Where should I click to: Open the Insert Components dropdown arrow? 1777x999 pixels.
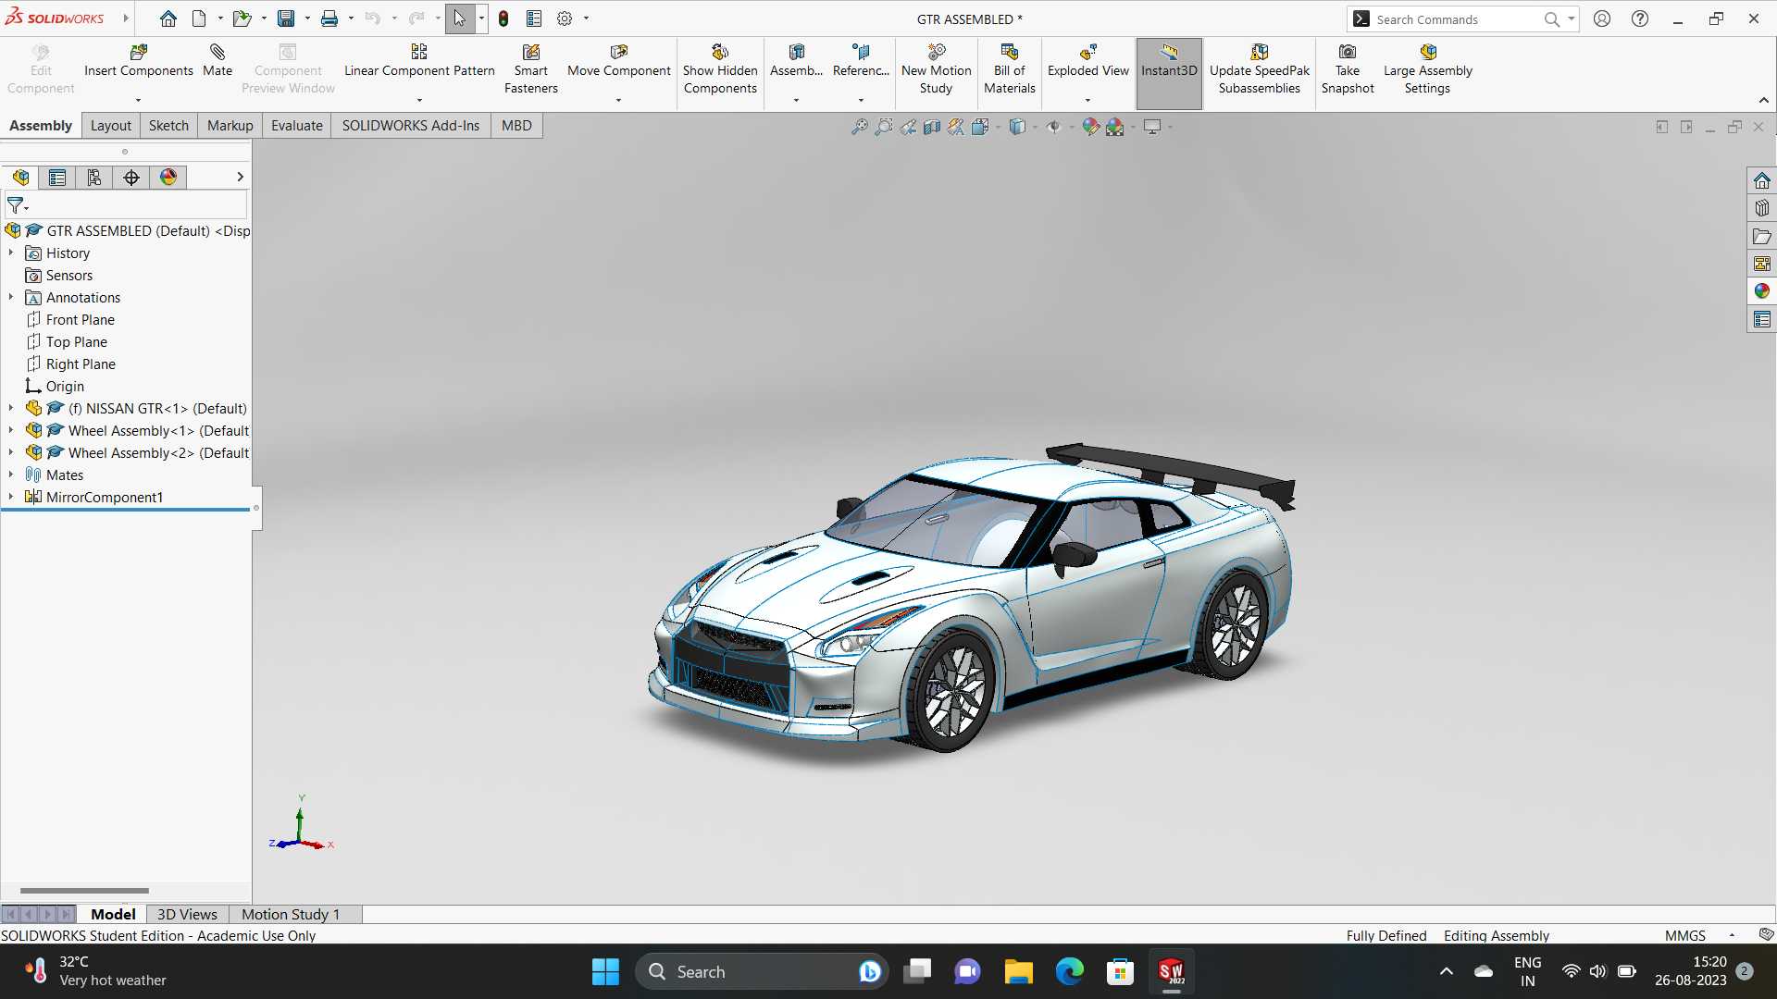(138, 100)
